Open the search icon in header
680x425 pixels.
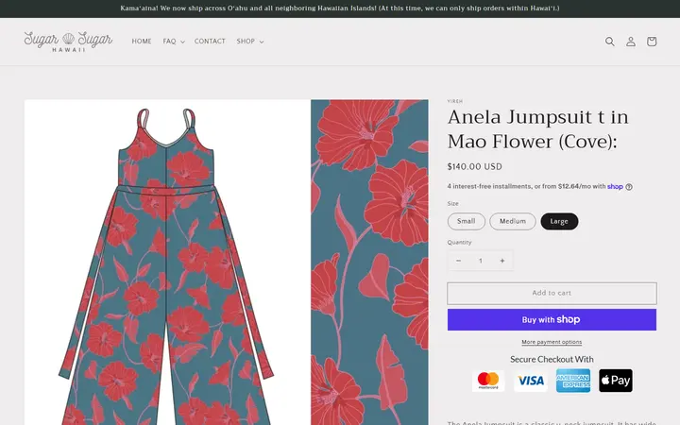pos(610,42)
